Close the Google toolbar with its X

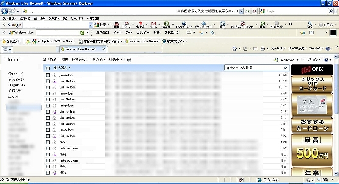pyautogui.click(x=4, y=25)
